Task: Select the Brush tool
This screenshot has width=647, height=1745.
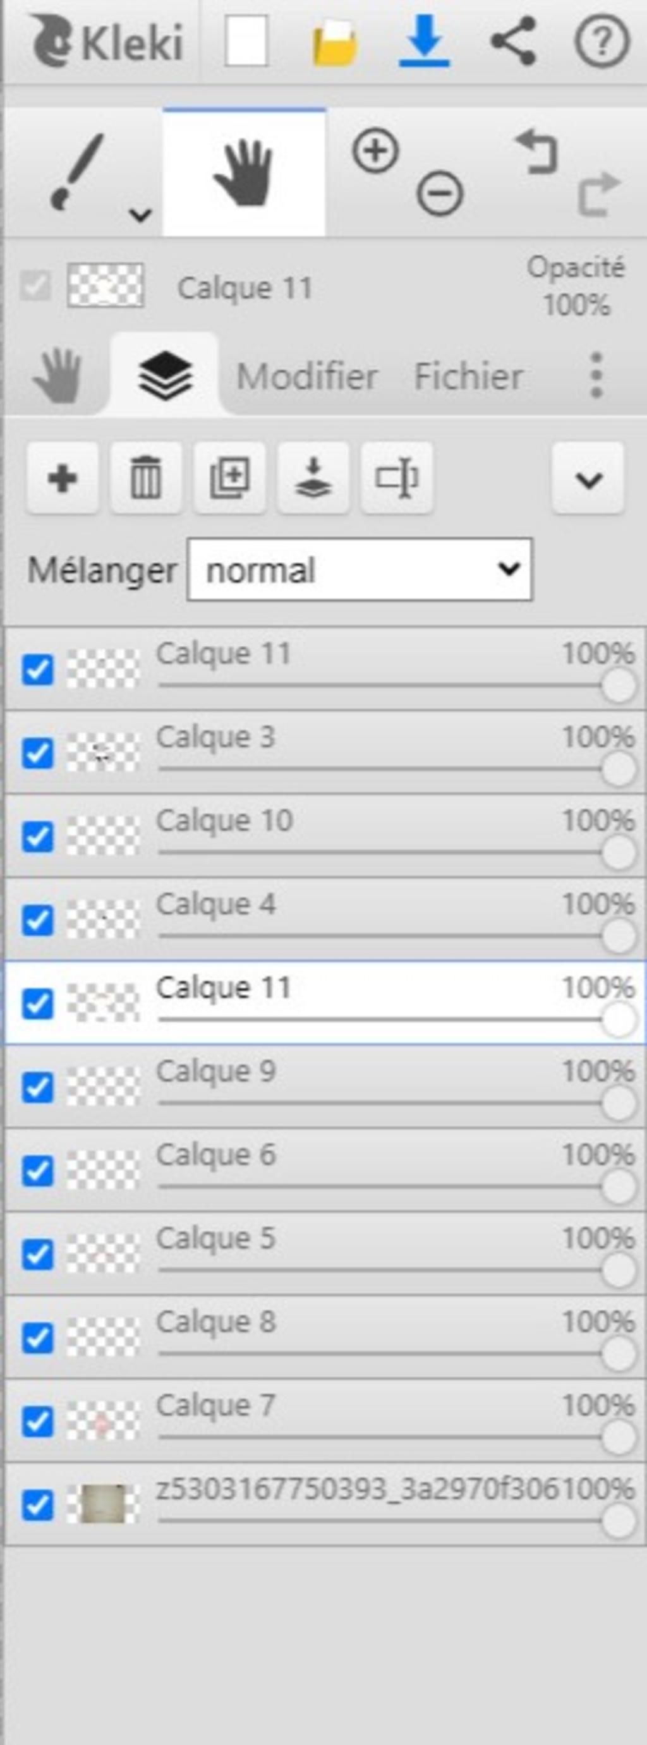Action: 76,169
